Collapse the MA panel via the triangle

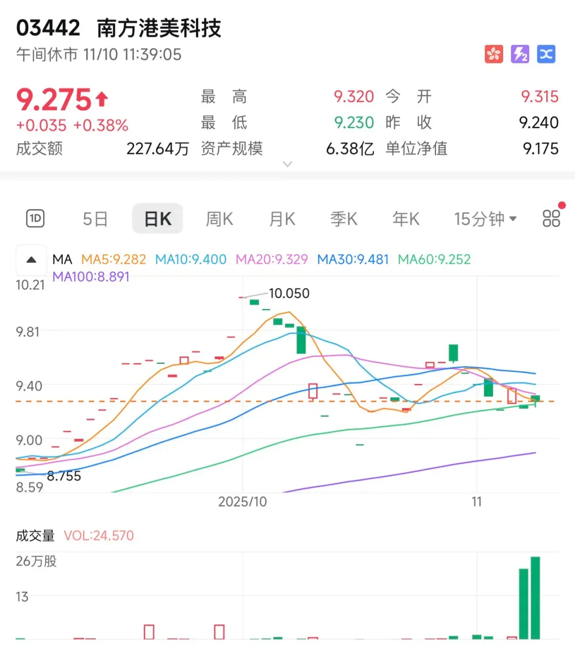pyautogui.click(x=31, y=259)
